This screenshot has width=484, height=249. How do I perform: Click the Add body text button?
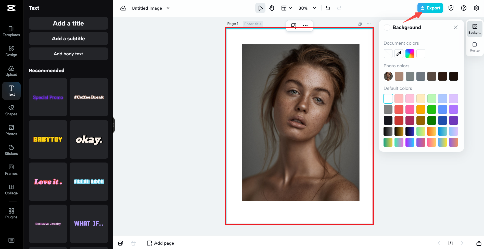[68, 54]
